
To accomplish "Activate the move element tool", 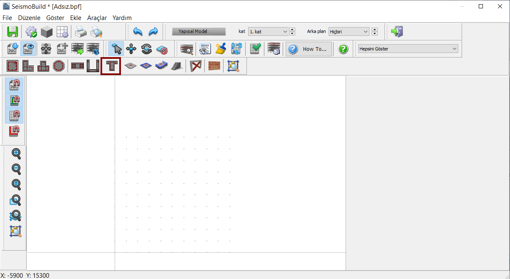I will click(132, 49).
